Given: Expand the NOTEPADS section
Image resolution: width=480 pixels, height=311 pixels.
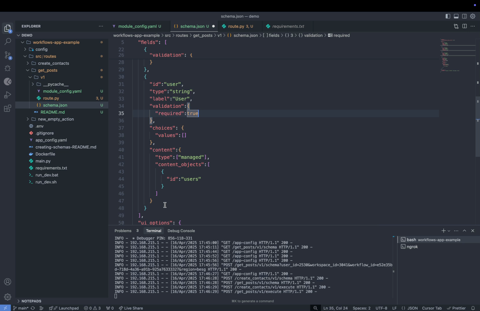Looking at the screenshot, I should [31, 301].
